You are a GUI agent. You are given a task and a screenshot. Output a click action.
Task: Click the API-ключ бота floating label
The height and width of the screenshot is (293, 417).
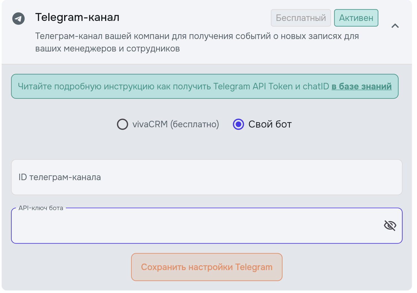[41, 208]
